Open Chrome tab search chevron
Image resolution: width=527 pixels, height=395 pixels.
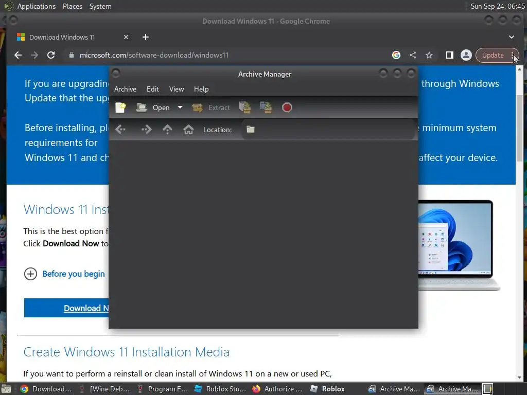(x=512, y=37)
